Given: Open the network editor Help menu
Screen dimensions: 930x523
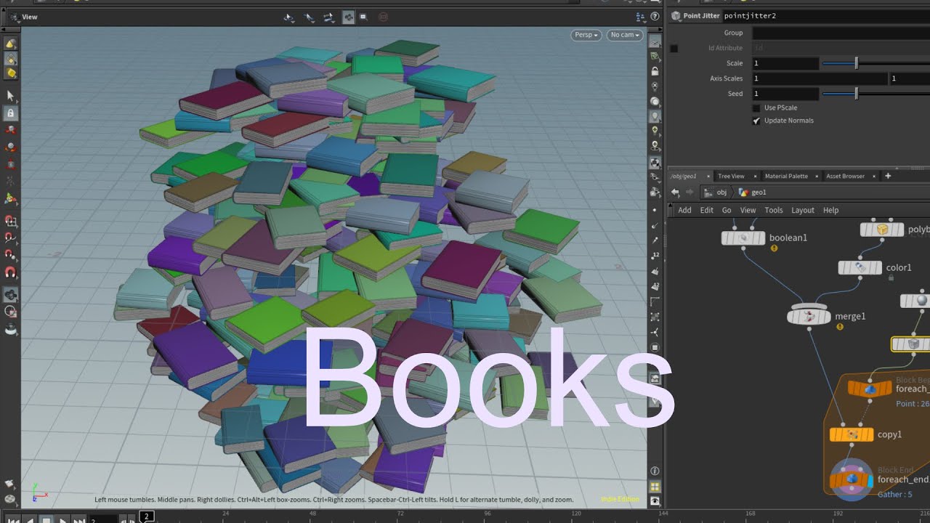Looking at the screenshot, I should [x=831, y=210].
